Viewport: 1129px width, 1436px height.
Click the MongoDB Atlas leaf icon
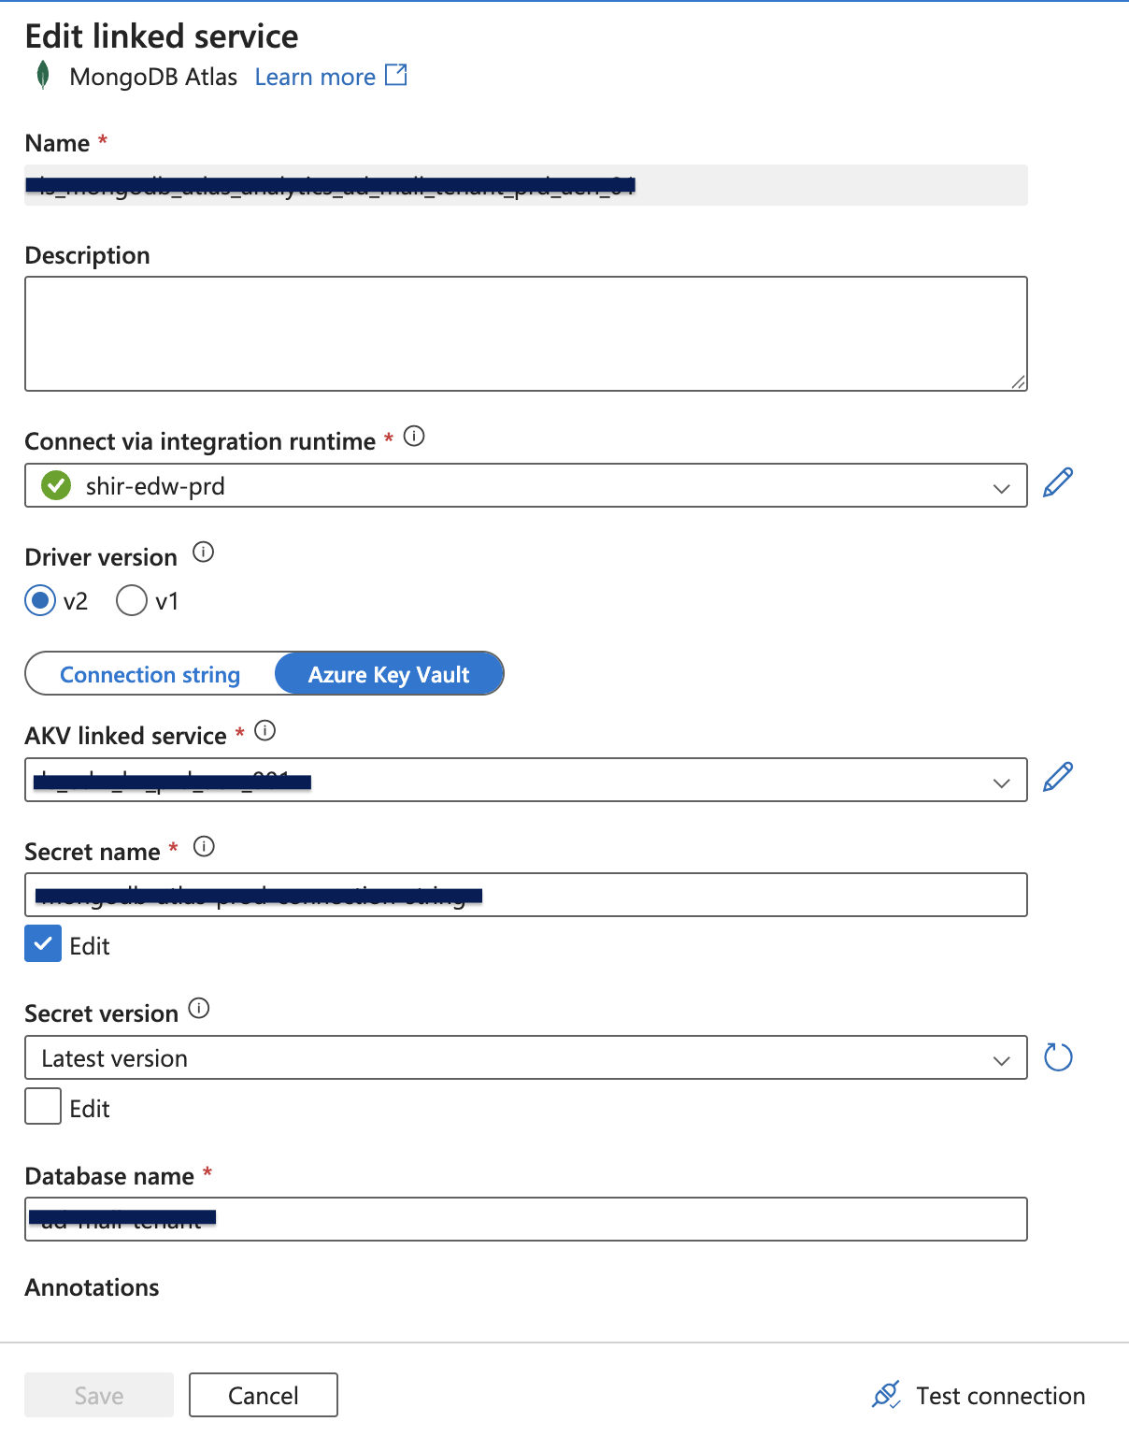pos(41,75)
